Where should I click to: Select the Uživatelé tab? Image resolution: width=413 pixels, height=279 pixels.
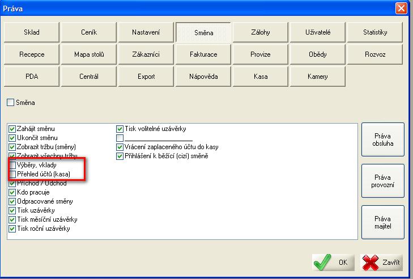317,32
